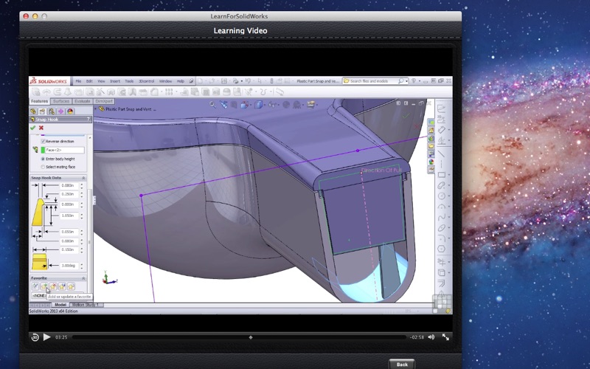This screenshot has width=590, height=369.
Task: Click the Back button
Action: coord(401,364)
